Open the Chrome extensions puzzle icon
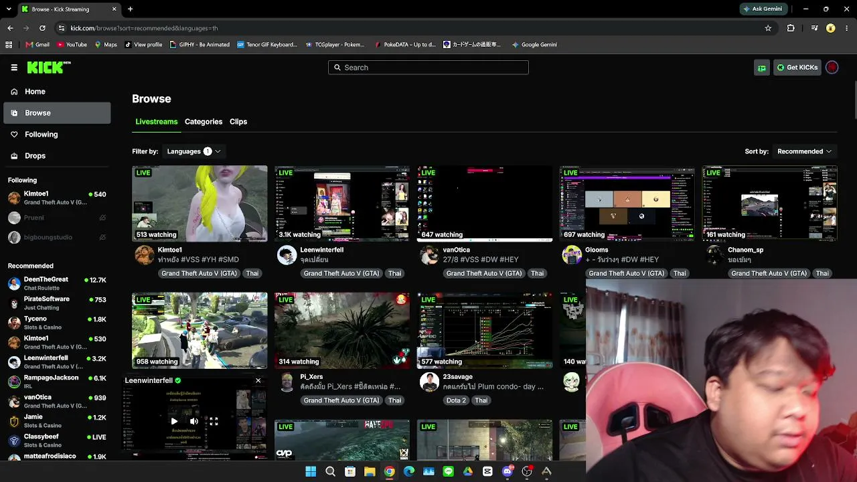This screenshot has height=482, width=857. tap(791, 28)
